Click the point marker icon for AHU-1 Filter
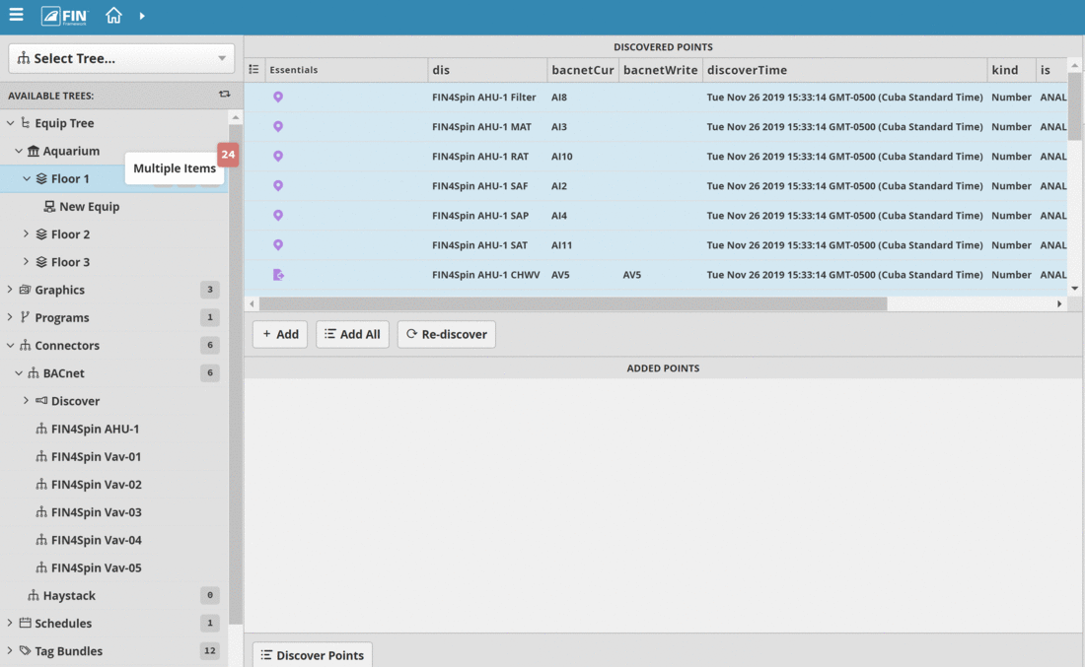This screenshot has width=1085, height=667. 278,97
